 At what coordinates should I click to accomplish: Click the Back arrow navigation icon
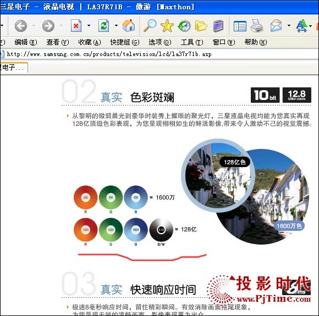tap(21, 26)
